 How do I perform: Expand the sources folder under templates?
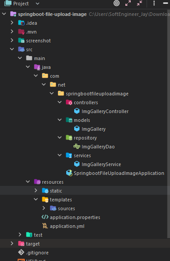click(44, 208)
